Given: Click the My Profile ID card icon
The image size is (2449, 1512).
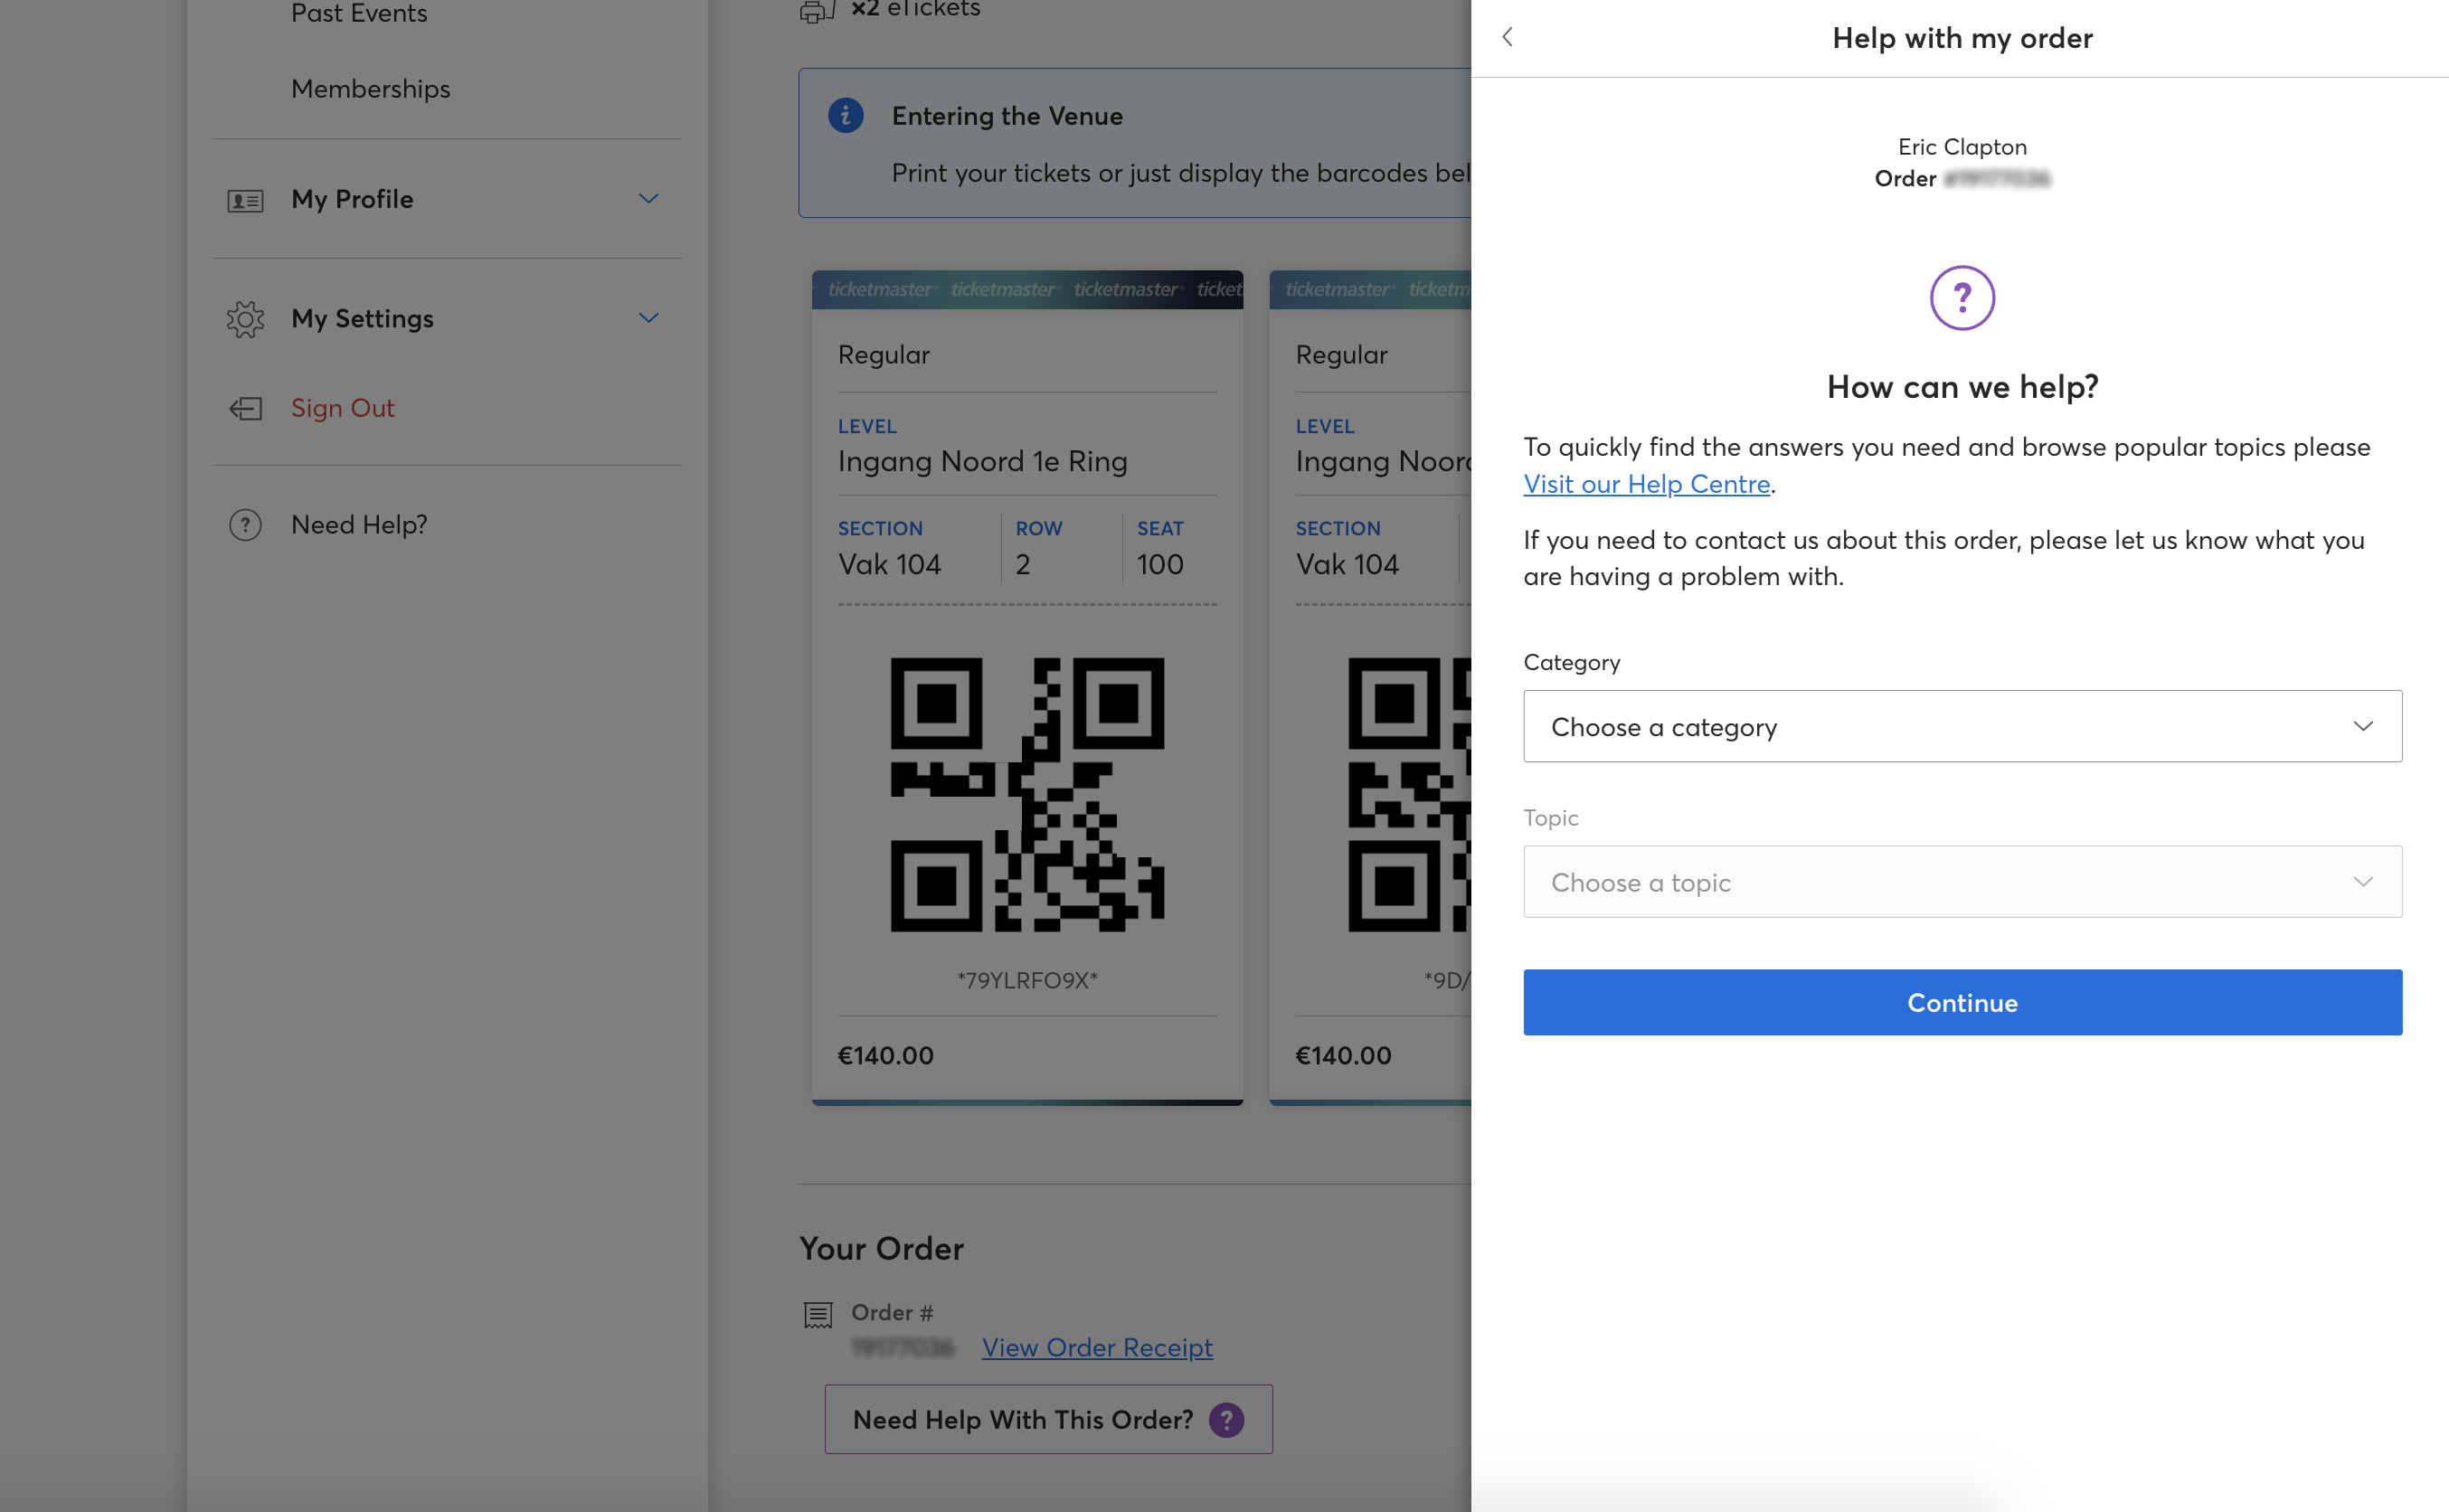Looking at the screenshot, I should click(x=245, y=200).
